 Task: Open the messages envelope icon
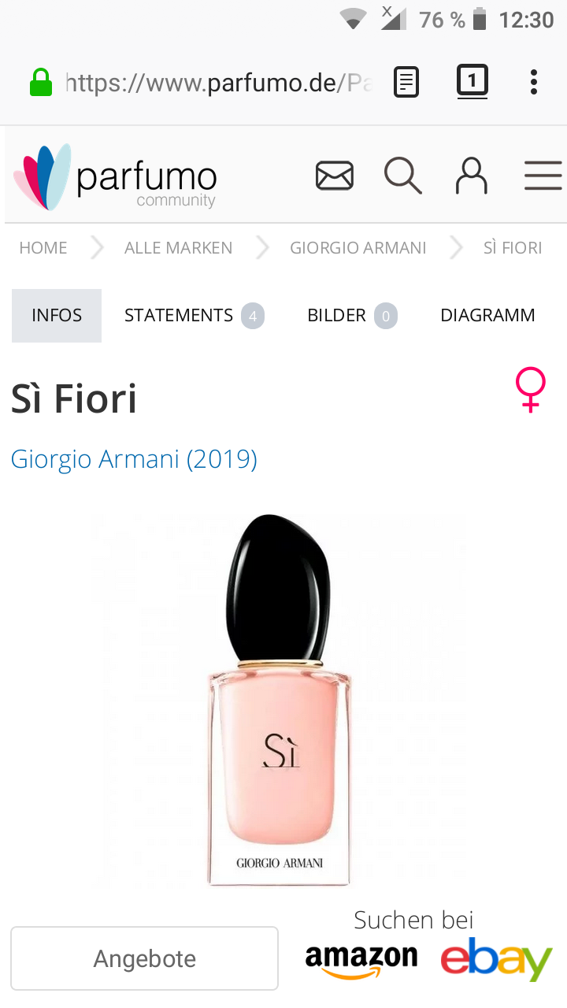pos(335,175)
